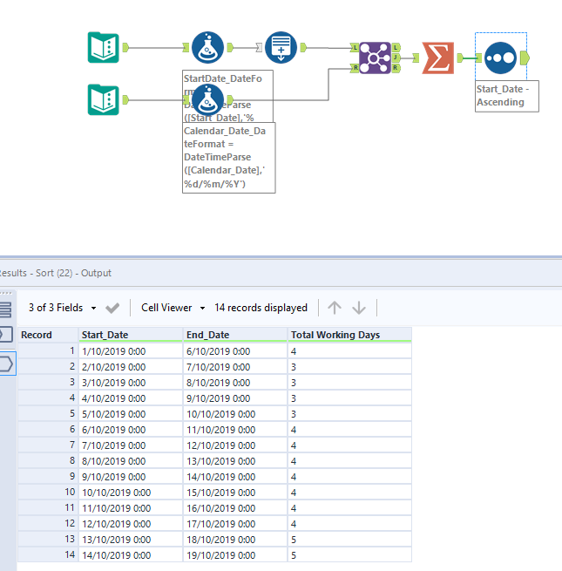Click the upper Formula flask tool

click(207, 47)
